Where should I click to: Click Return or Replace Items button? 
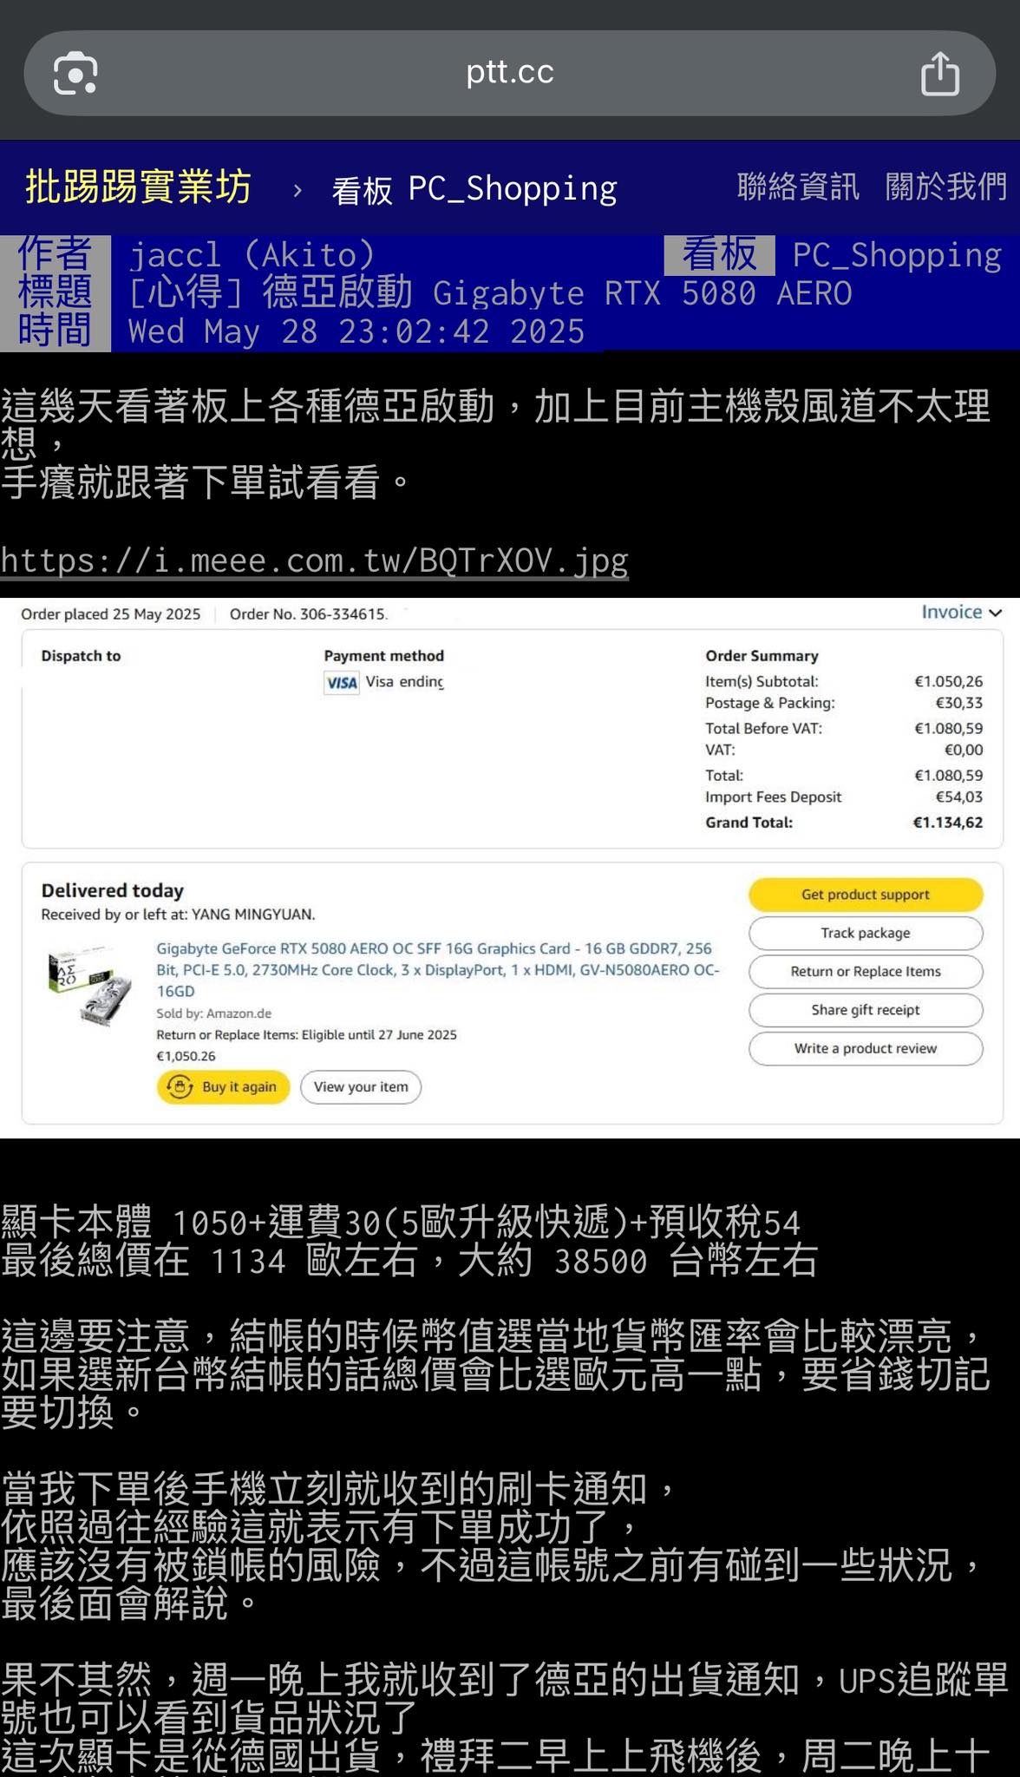pos(866,972)
